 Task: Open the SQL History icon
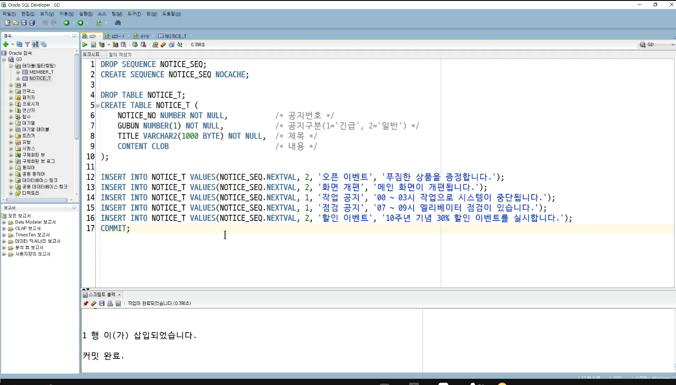click(172, 44)
